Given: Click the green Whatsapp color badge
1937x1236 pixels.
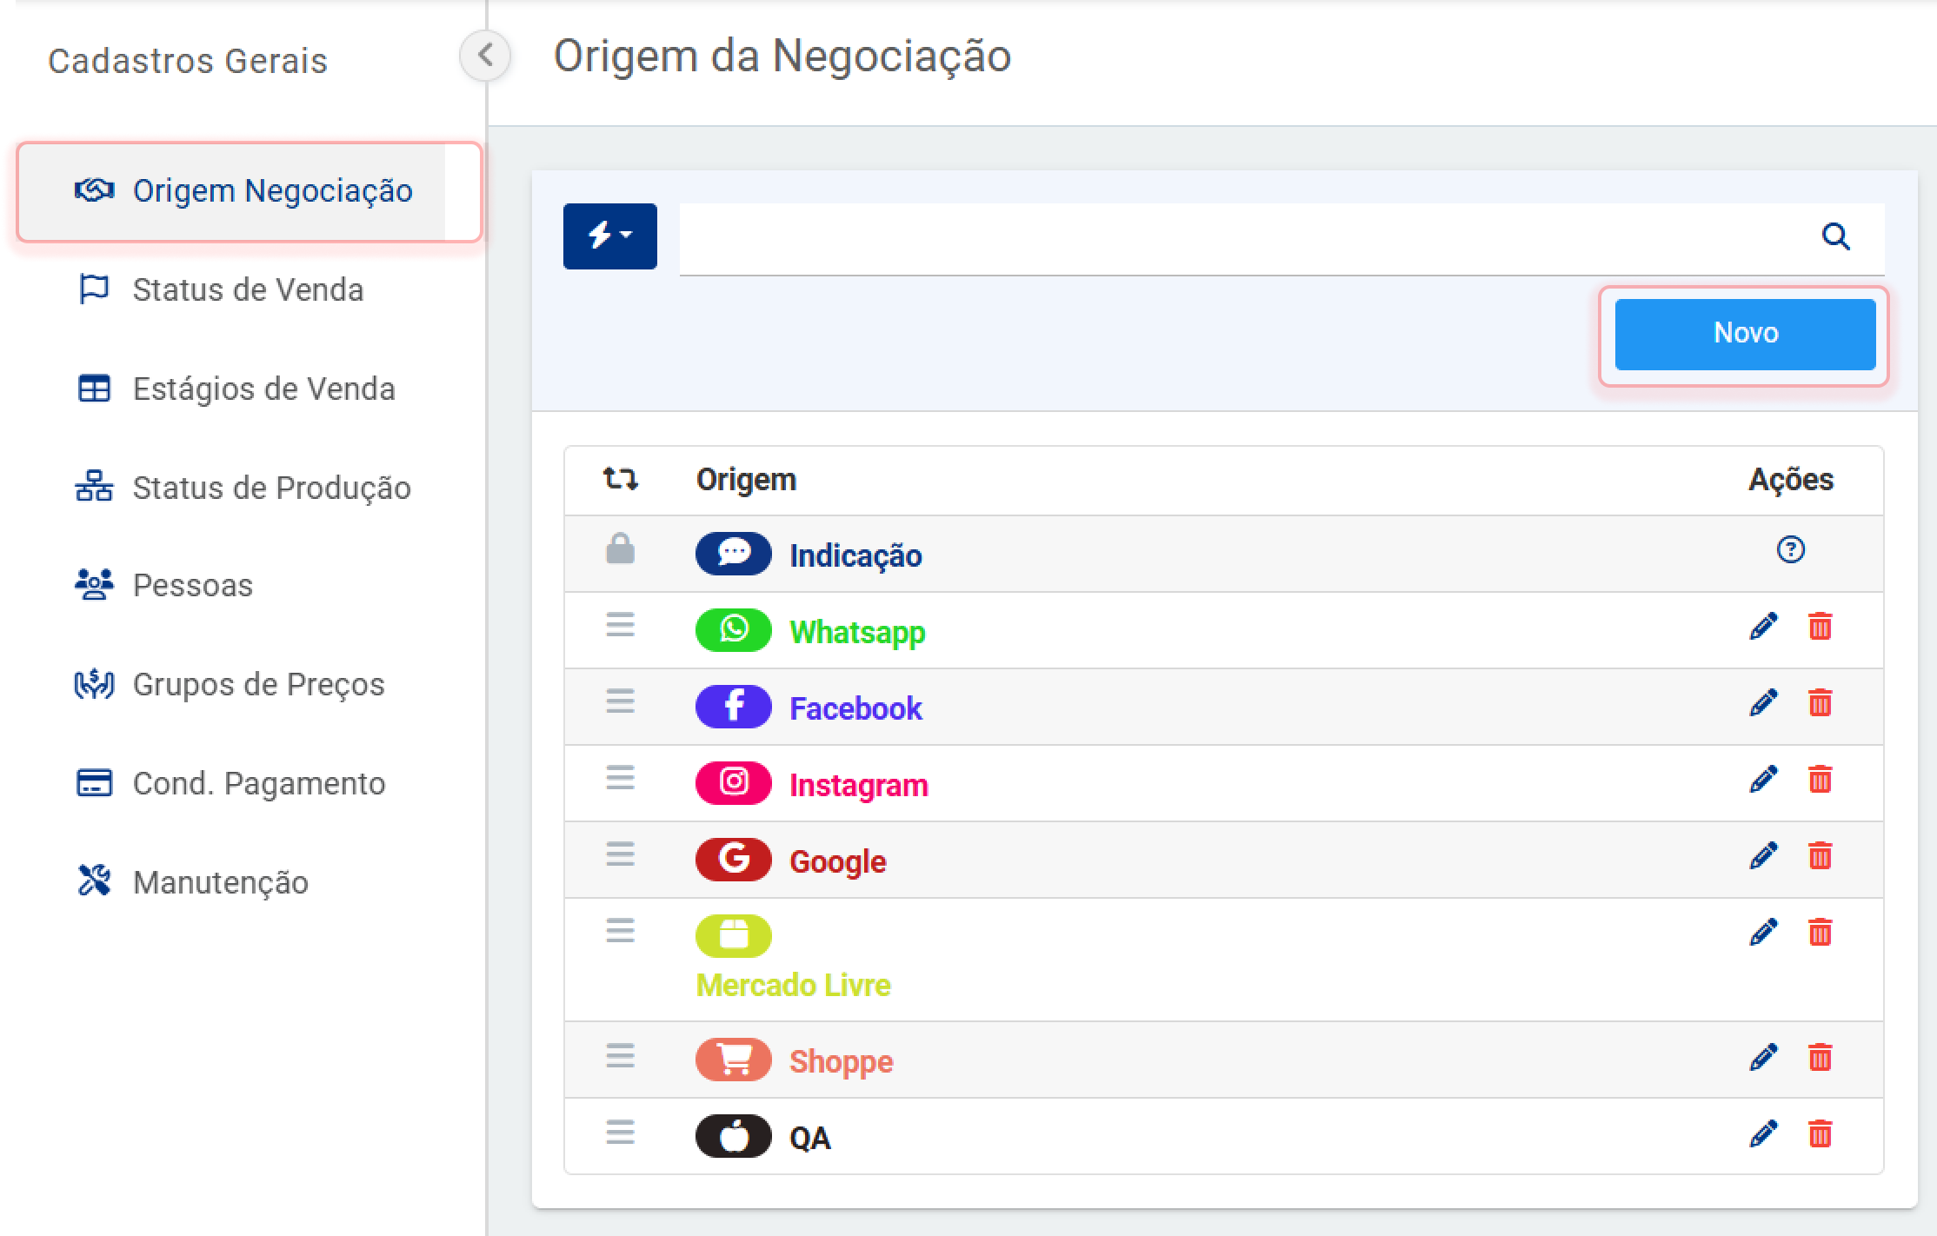Looking at the screenshot, I should [733, 630].
